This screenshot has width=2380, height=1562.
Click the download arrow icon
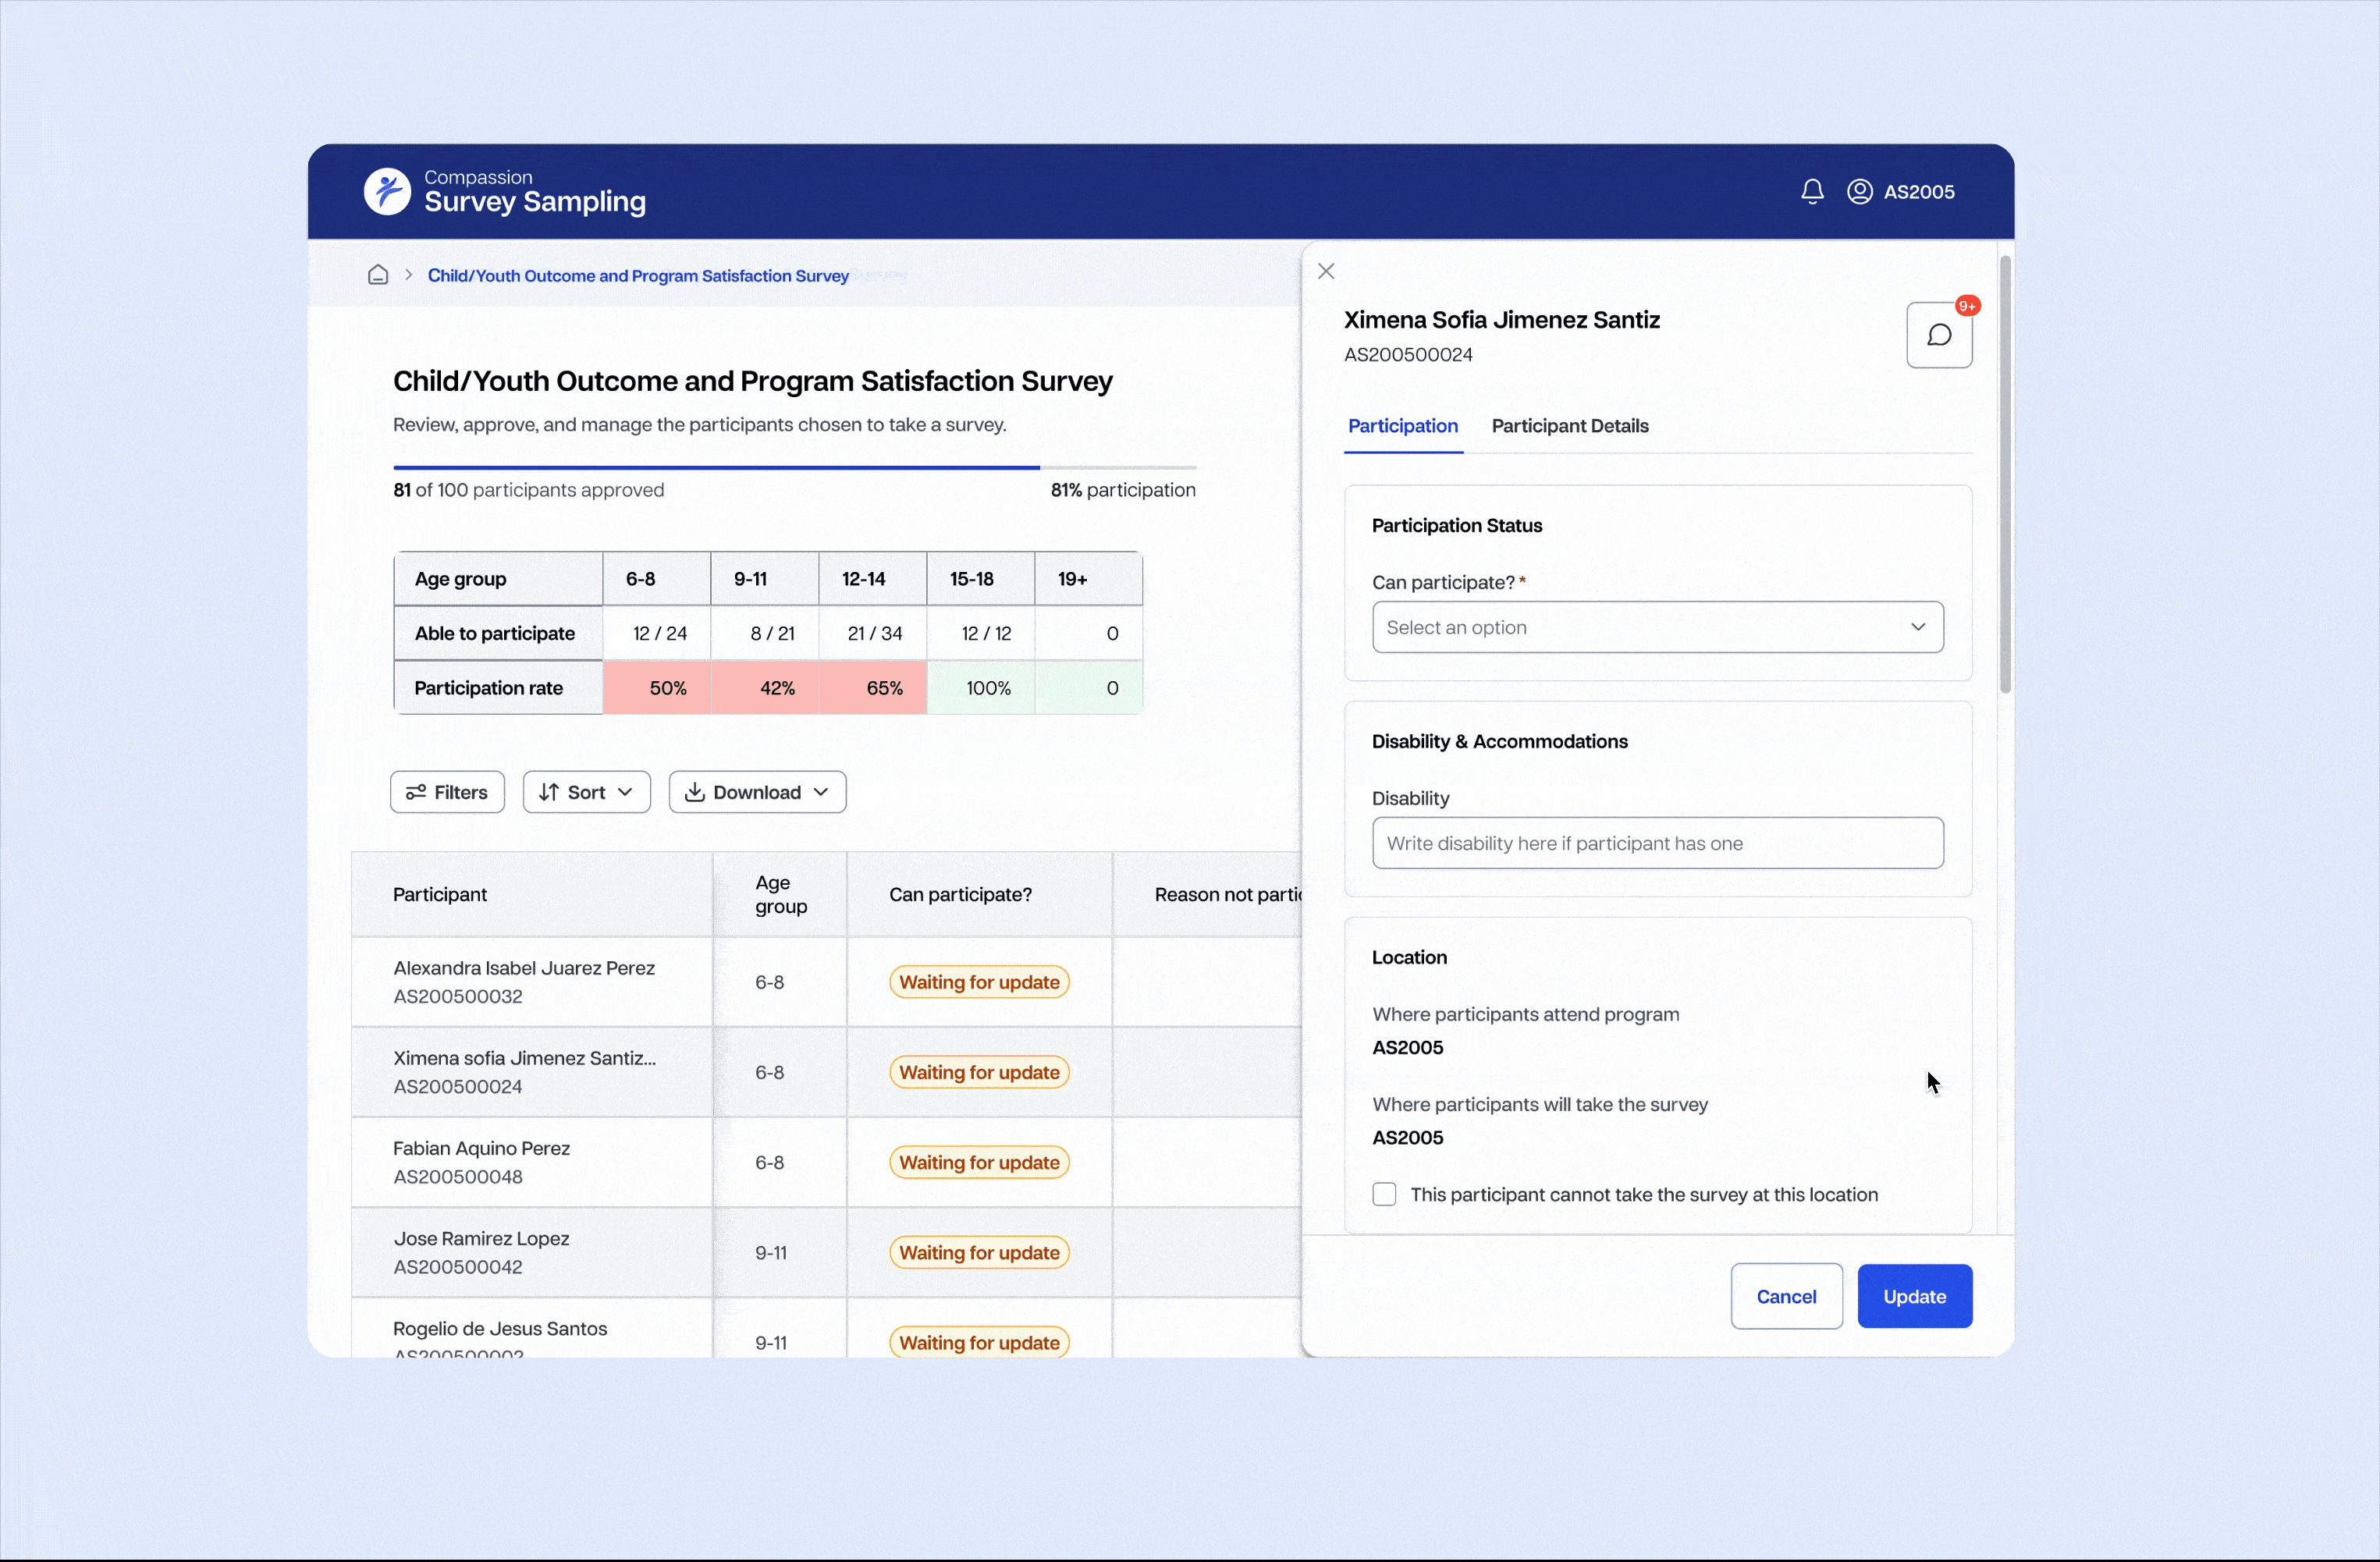tap(694, 792)
